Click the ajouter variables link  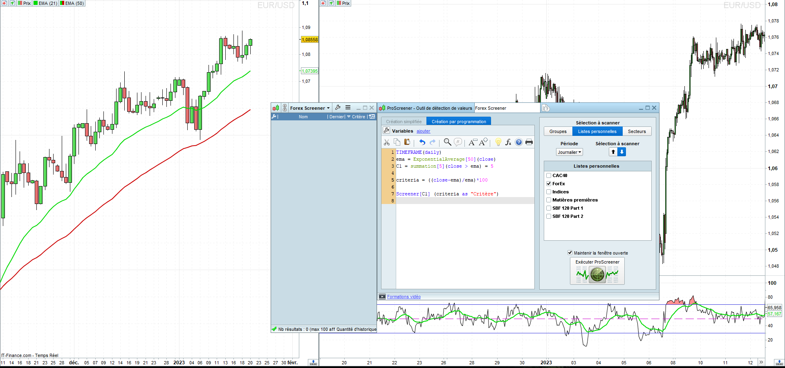pyautogui.click(x=423, y=131)
